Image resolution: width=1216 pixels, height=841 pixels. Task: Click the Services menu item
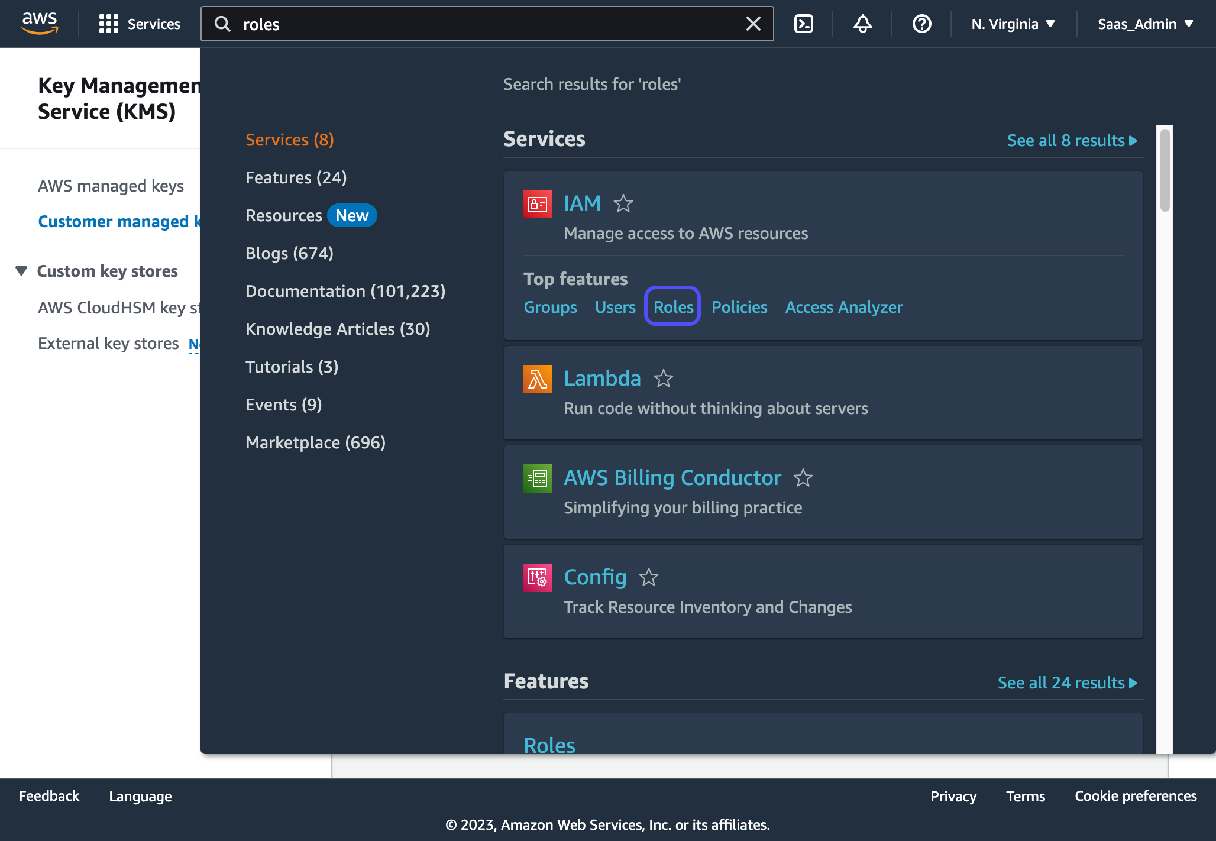[x=141, y=23]
